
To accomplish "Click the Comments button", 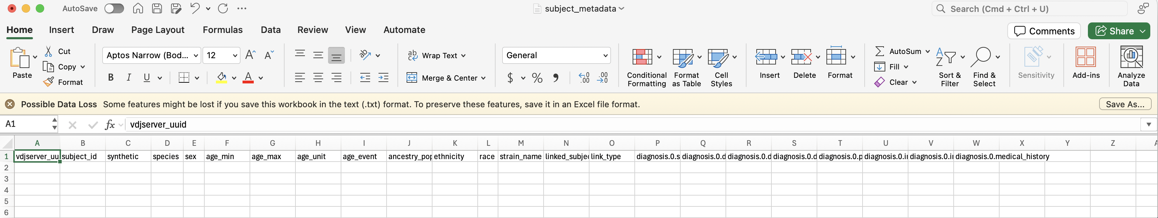I will coord(1044,31).
